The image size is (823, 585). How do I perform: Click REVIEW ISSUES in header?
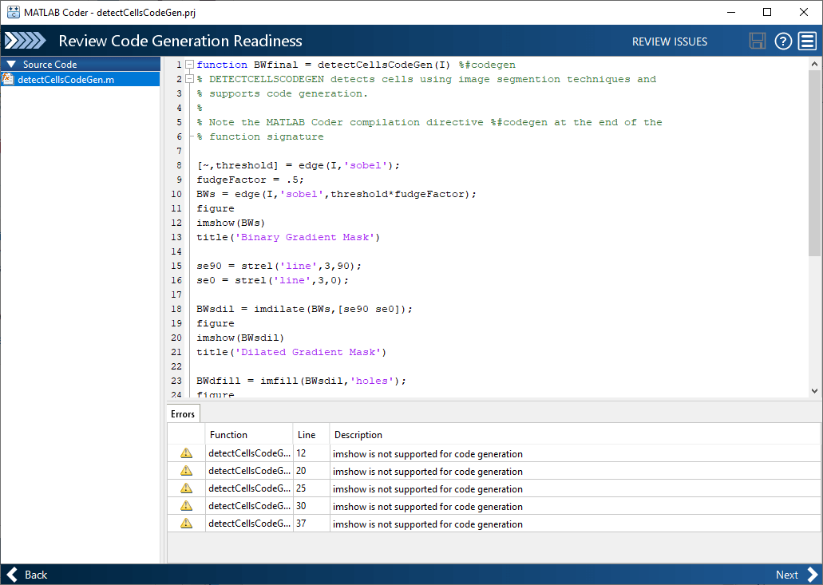(x=669, y=42)
